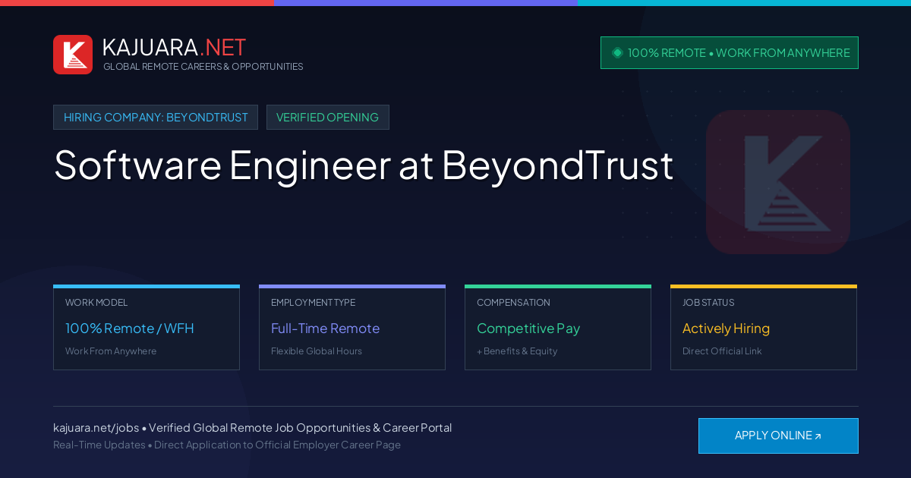Screen dimensions: 911x478
Task: Open the Work Model card
Action: [x=147, y=328]
